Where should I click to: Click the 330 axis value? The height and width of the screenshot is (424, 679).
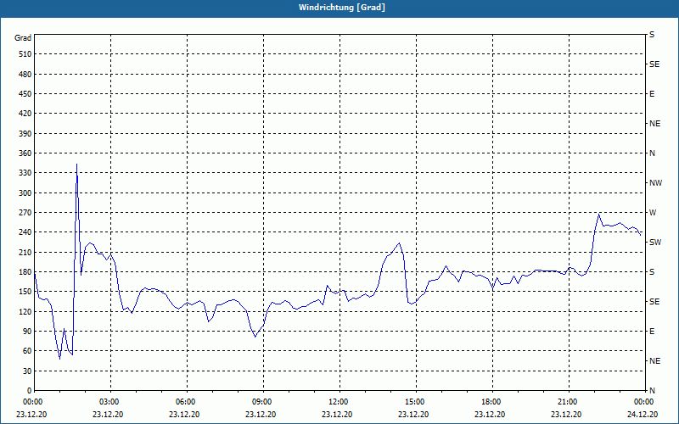[25, 173]
